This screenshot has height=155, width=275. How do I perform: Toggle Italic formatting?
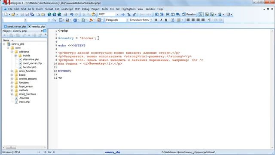coord(161,20)
